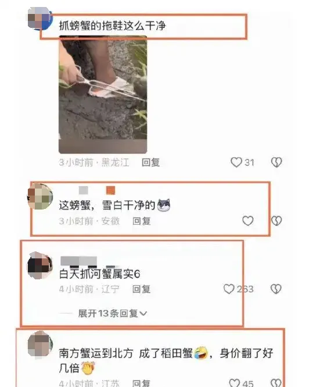
Task: Reply to the 安徽 comment via 回复
Action: 142,221
